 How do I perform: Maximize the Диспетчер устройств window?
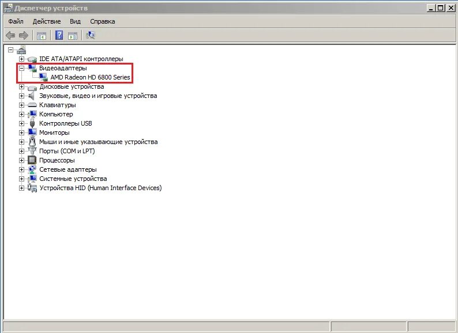tap(440, 8)
